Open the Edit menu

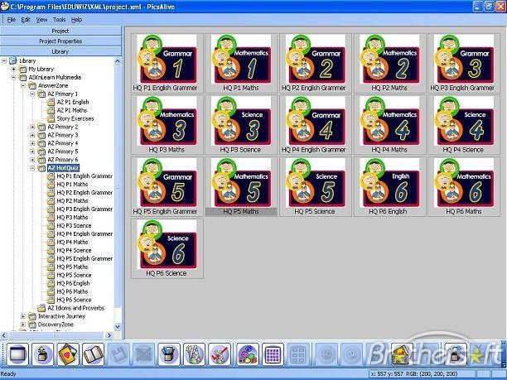point(26,20)
